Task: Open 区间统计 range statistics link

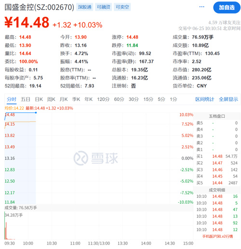Action: click(205, 99)
